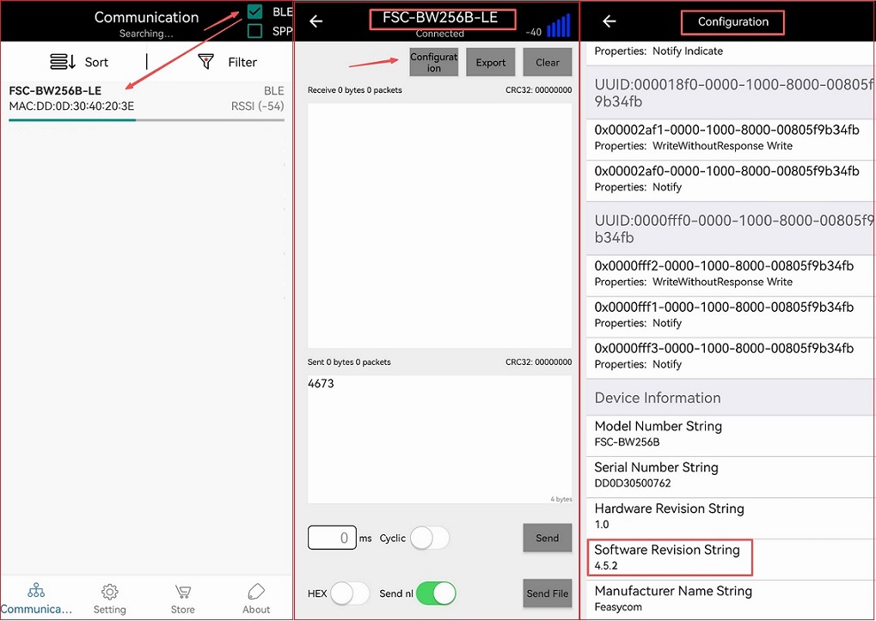Tap the blue signal strength bars
Image resolution: width=876 pixels, height=621 pixels.
coord(559,26)
